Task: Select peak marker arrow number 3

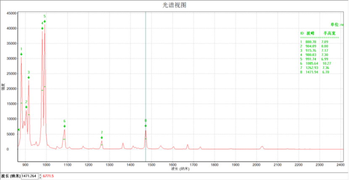Action: coord(29,77)
